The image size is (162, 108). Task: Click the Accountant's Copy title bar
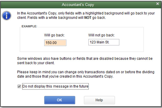click(78, 4)
